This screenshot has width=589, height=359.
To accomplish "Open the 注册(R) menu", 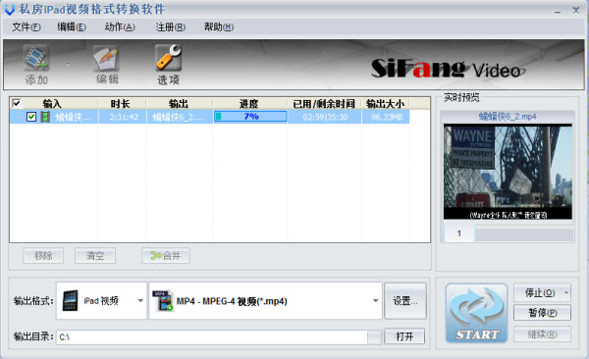I will (171, 27).
